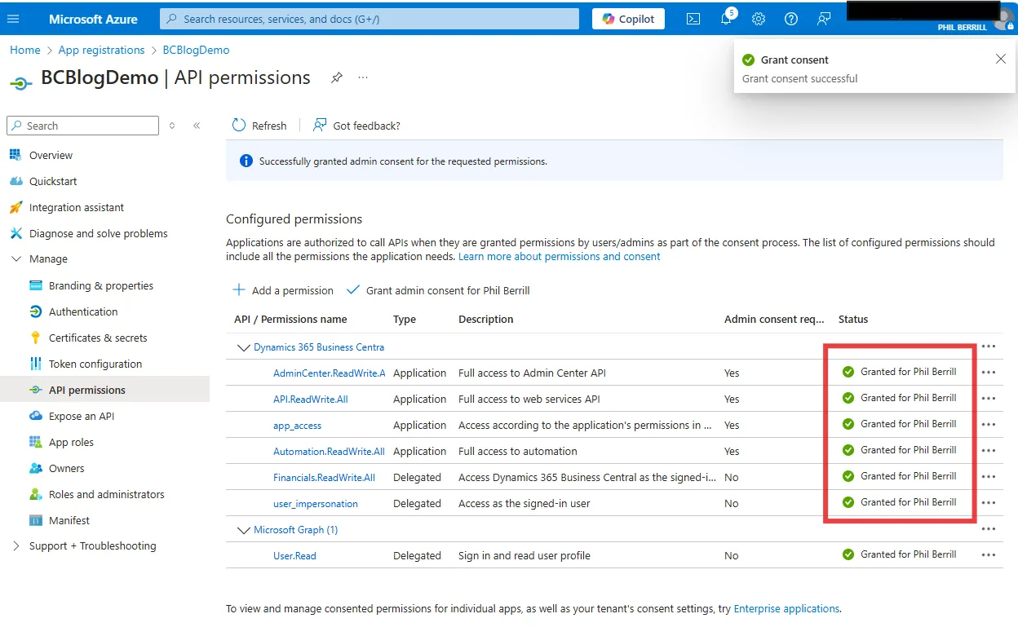
Task: Open Cloud Shell from the top bar
Action: tap(693, 19)
